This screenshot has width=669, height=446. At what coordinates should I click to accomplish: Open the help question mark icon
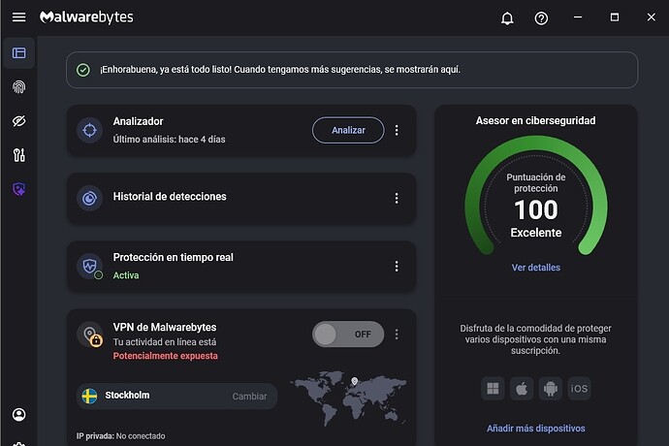pos(541,17)
